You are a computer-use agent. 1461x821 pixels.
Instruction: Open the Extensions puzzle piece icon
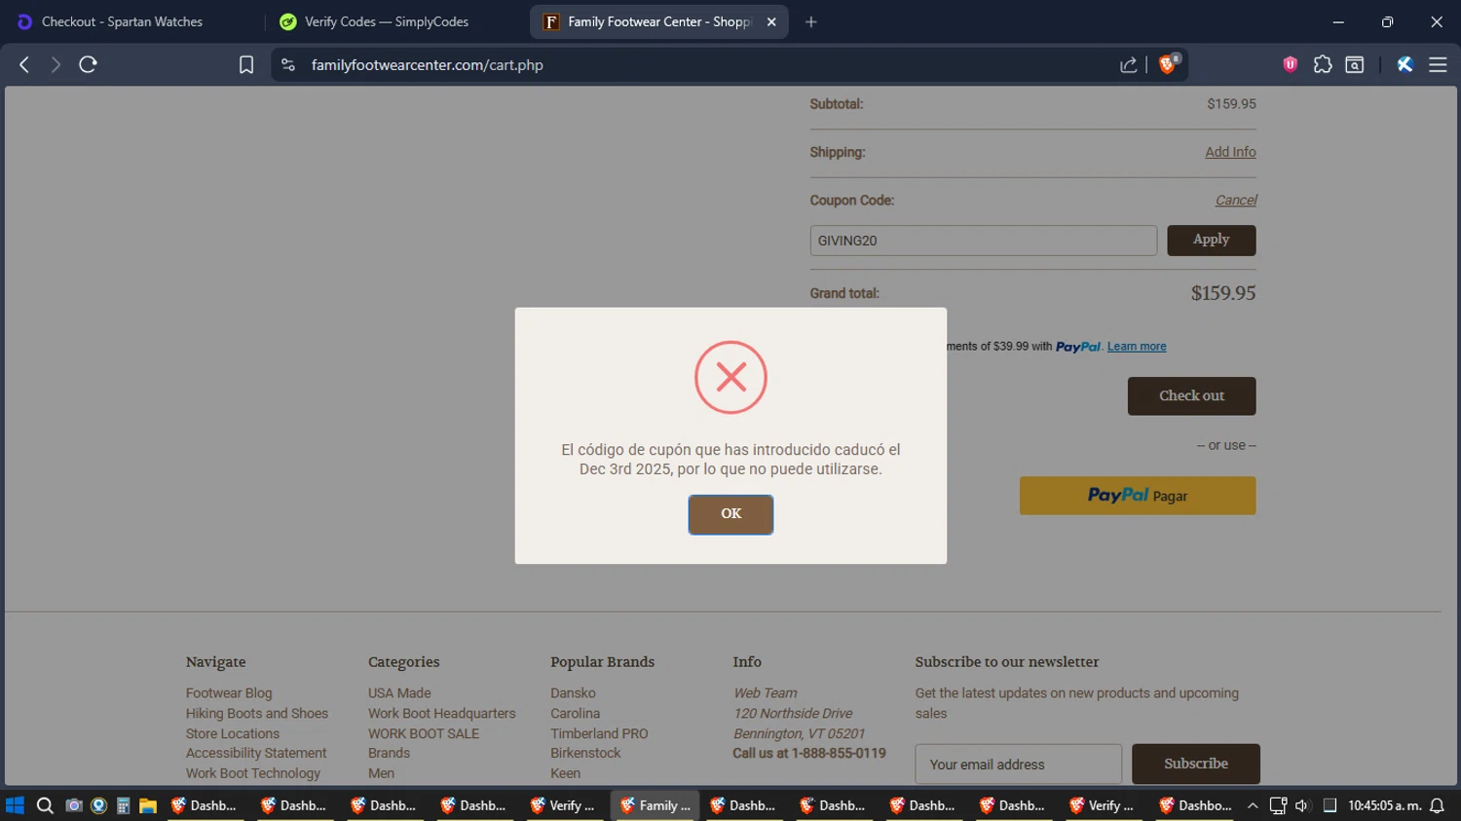coord(1323,64)
